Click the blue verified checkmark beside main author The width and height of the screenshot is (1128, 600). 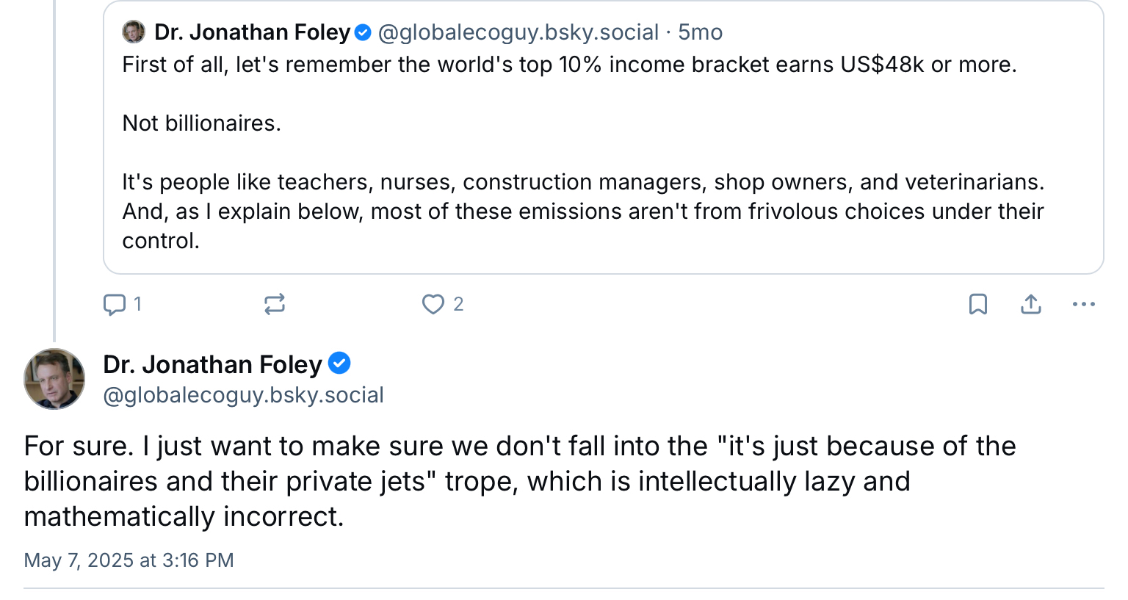(x=339, y=364)
